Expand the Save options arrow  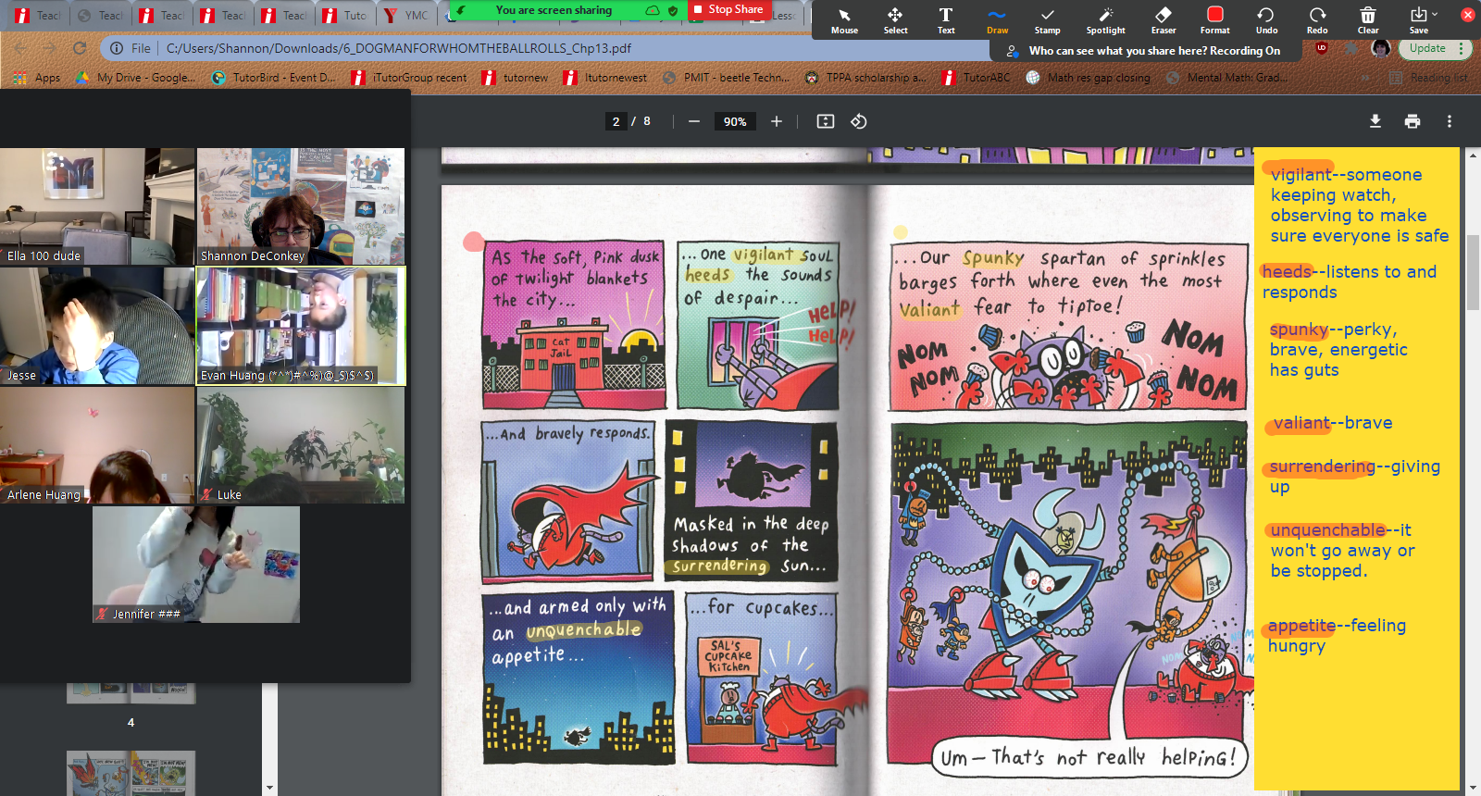(x=1435, y=14)
